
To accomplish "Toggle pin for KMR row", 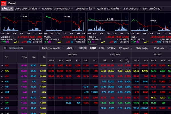I will point(2,92).
